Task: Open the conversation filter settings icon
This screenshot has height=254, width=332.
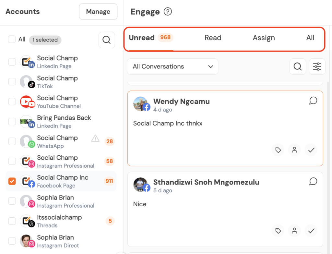Action: click(x=317, y=67)
